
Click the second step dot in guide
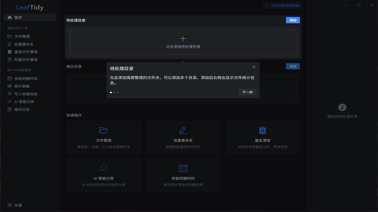(115, 92)
